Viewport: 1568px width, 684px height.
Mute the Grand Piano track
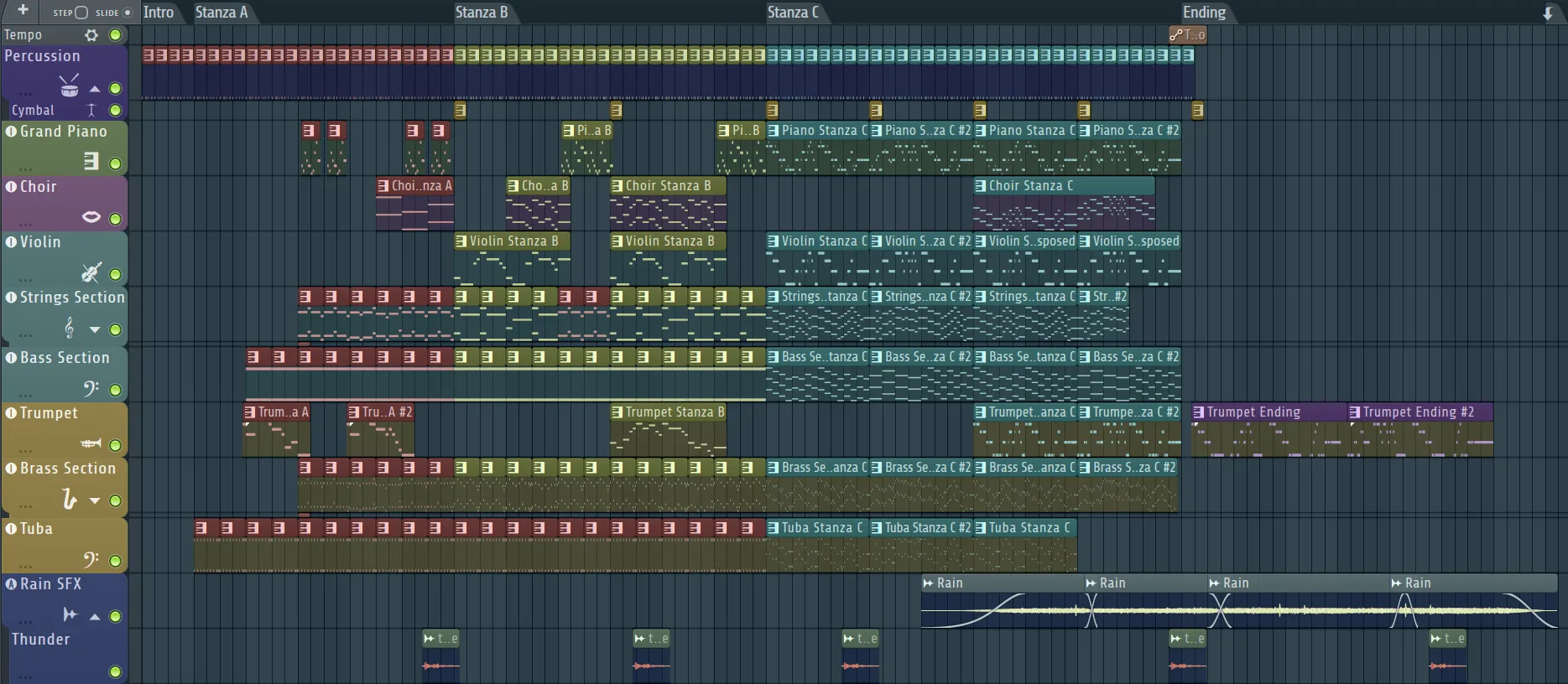coord(116,163)
